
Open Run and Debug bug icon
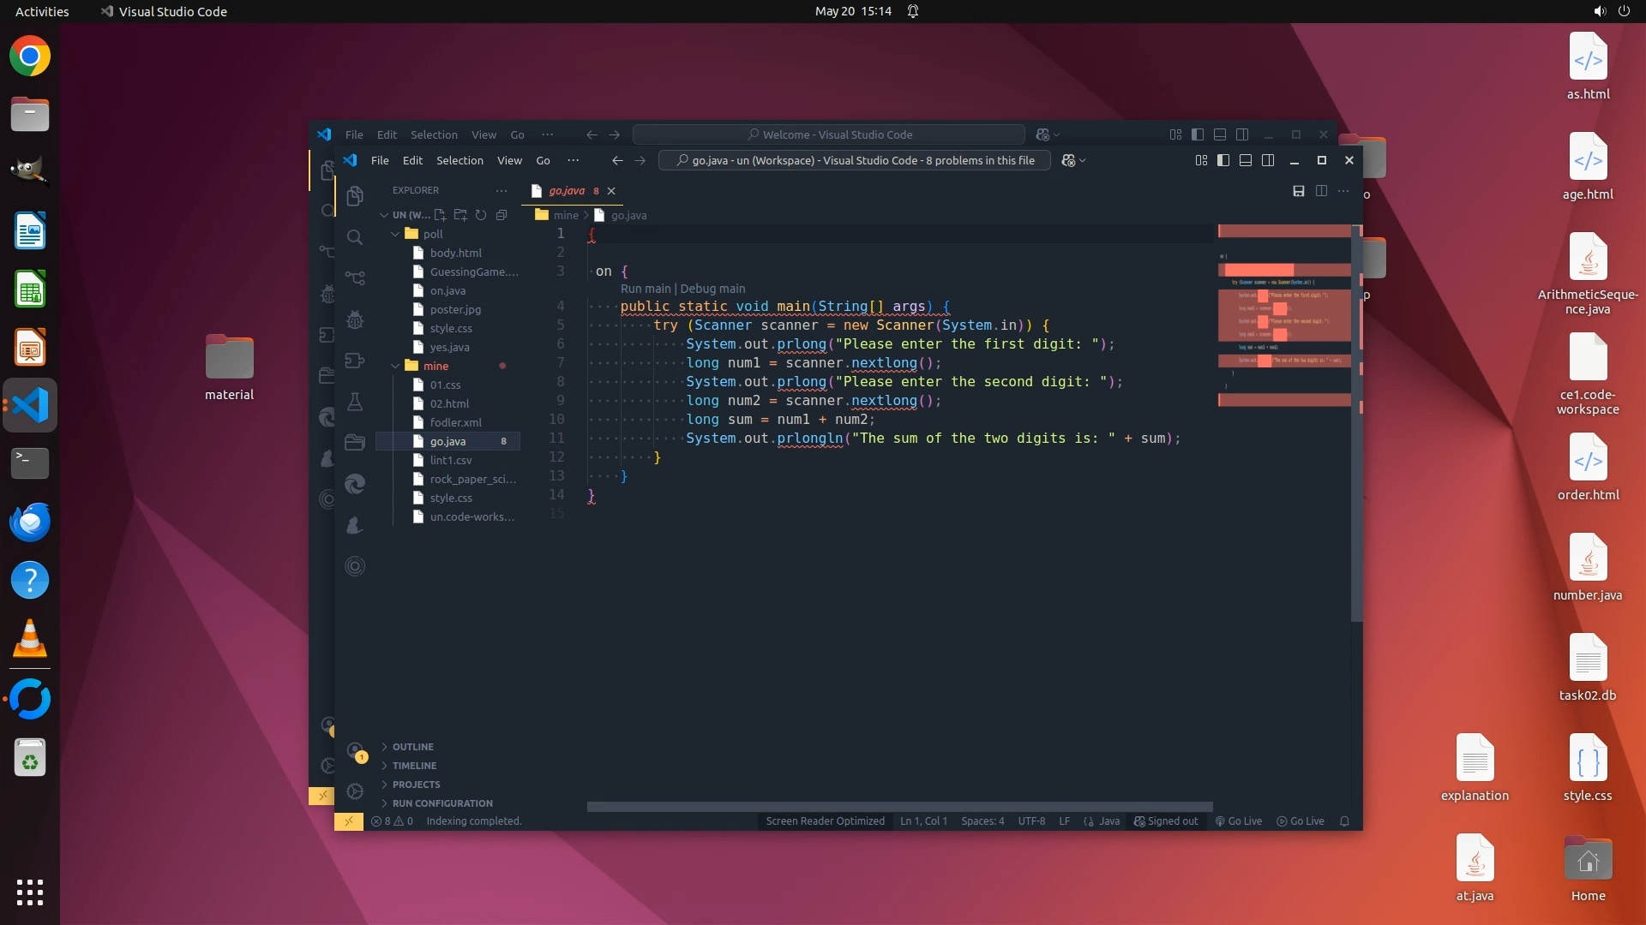354,320
